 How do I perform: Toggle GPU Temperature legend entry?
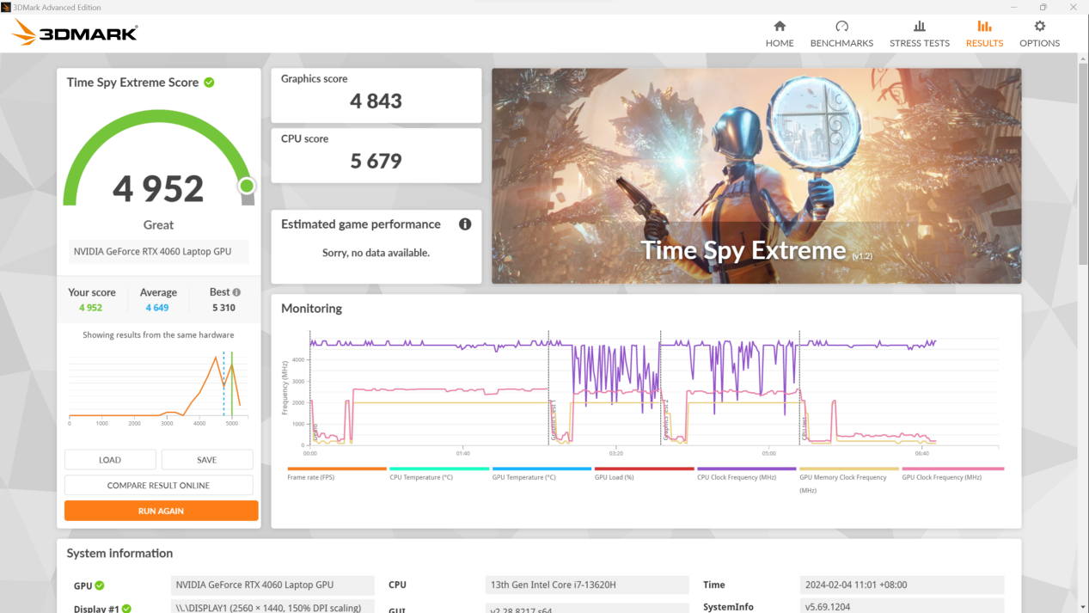541,474
